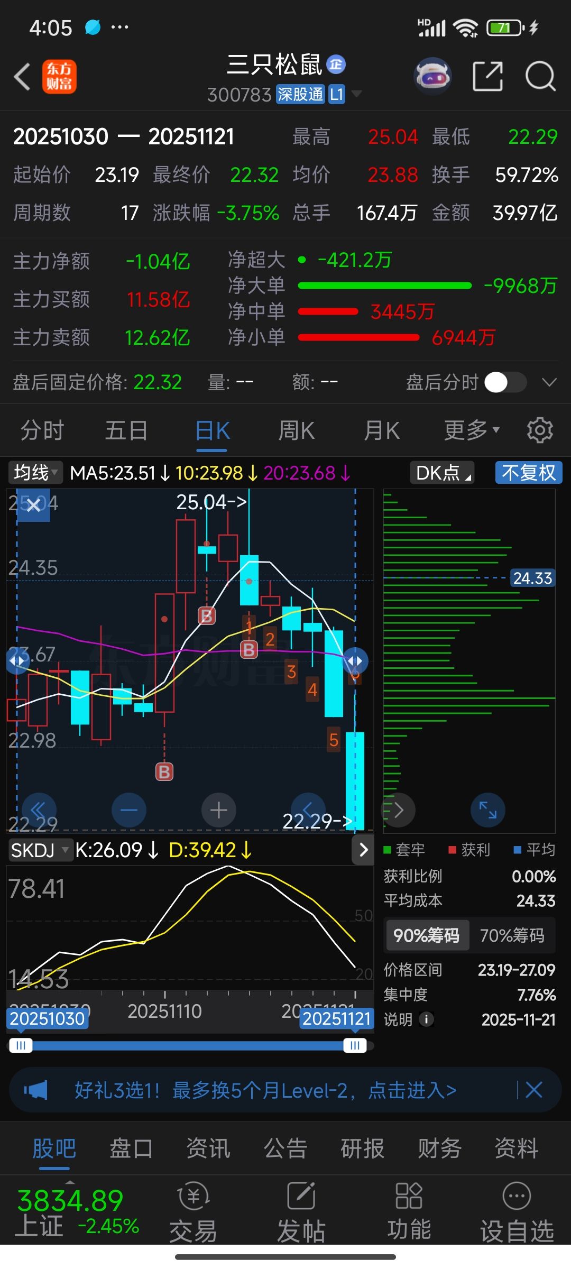Switch to 月K tab
The height and width of the screenshot is (1269, 571).
point(382,430)
